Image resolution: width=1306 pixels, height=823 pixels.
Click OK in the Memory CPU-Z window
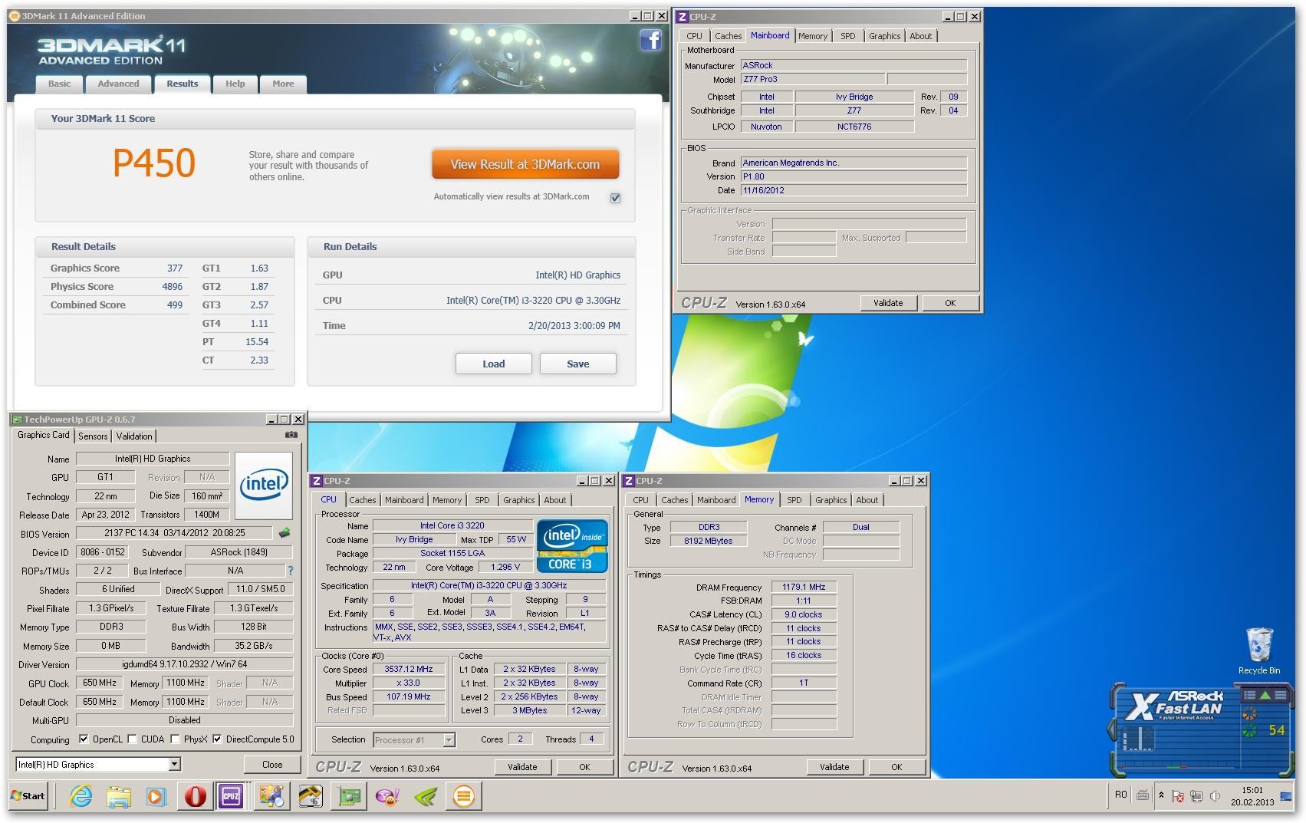point(896,767)
